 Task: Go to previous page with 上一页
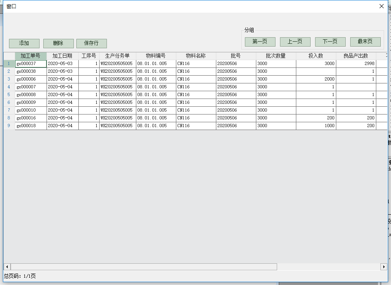tap(295, 42)
